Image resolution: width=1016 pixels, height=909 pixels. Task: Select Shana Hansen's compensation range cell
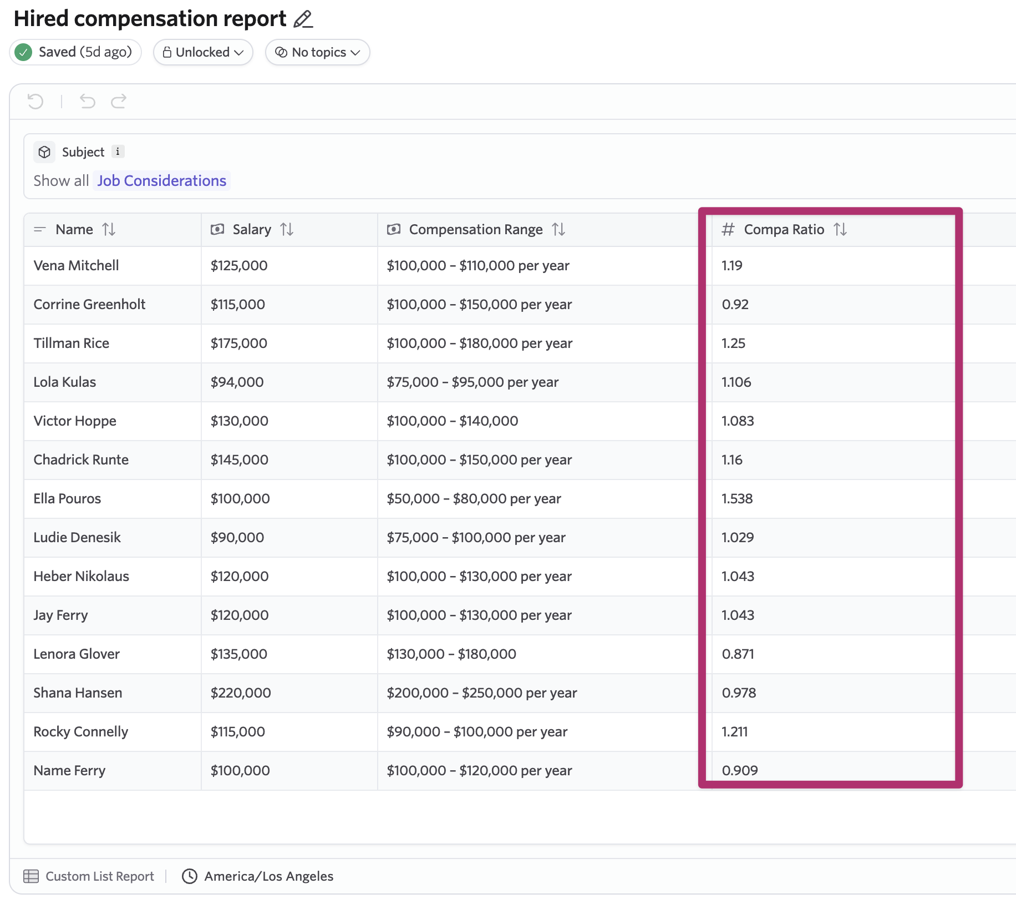point(481,693)
